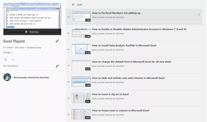Open the three-dot playlist options menu
The width and height of the screenshot is (207, 122).
click(x=13, y=60)
